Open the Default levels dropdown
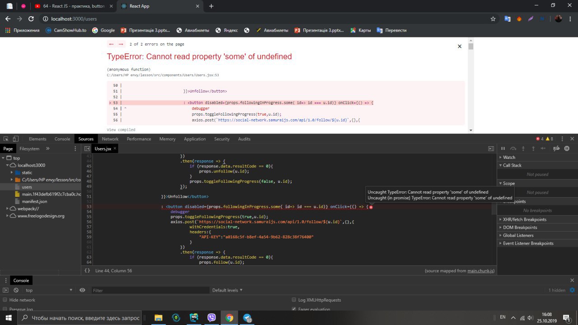This screenshot has height=325, width=578. pos(227,290)
